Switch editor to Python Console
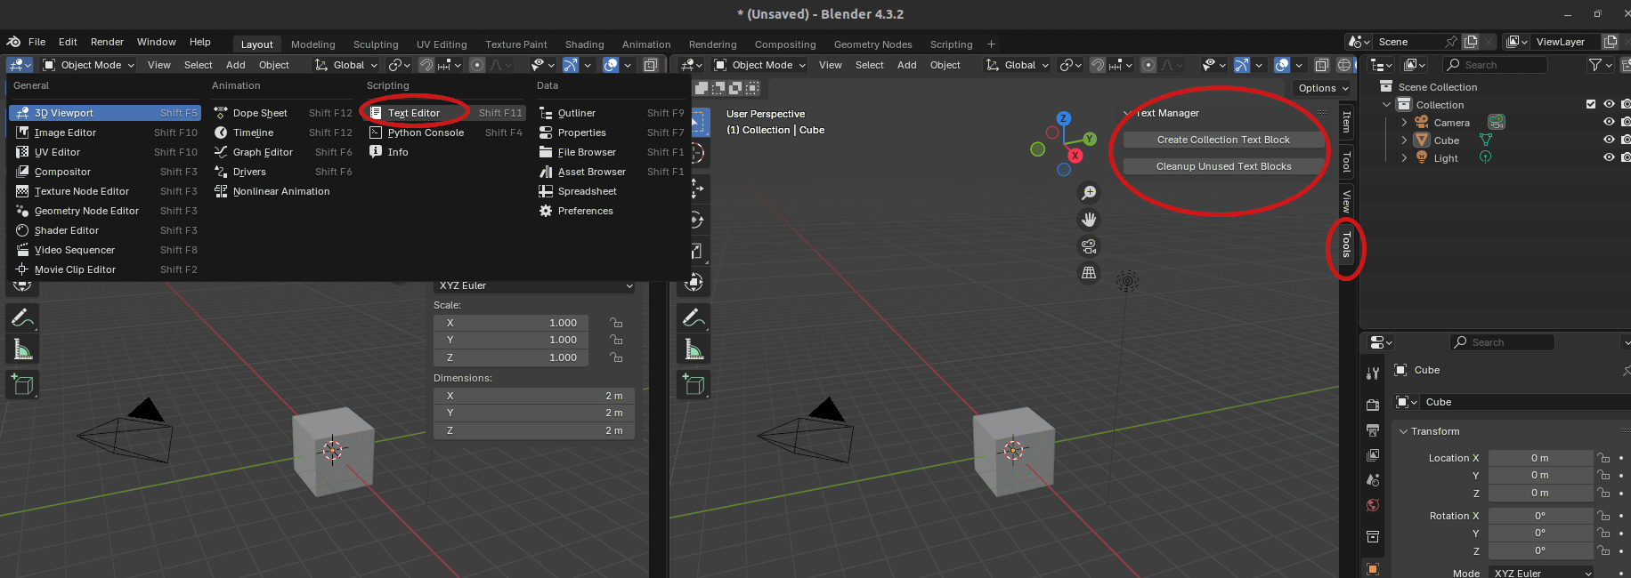The width and height of the screenshot is (1631, 578). (447, 132)
